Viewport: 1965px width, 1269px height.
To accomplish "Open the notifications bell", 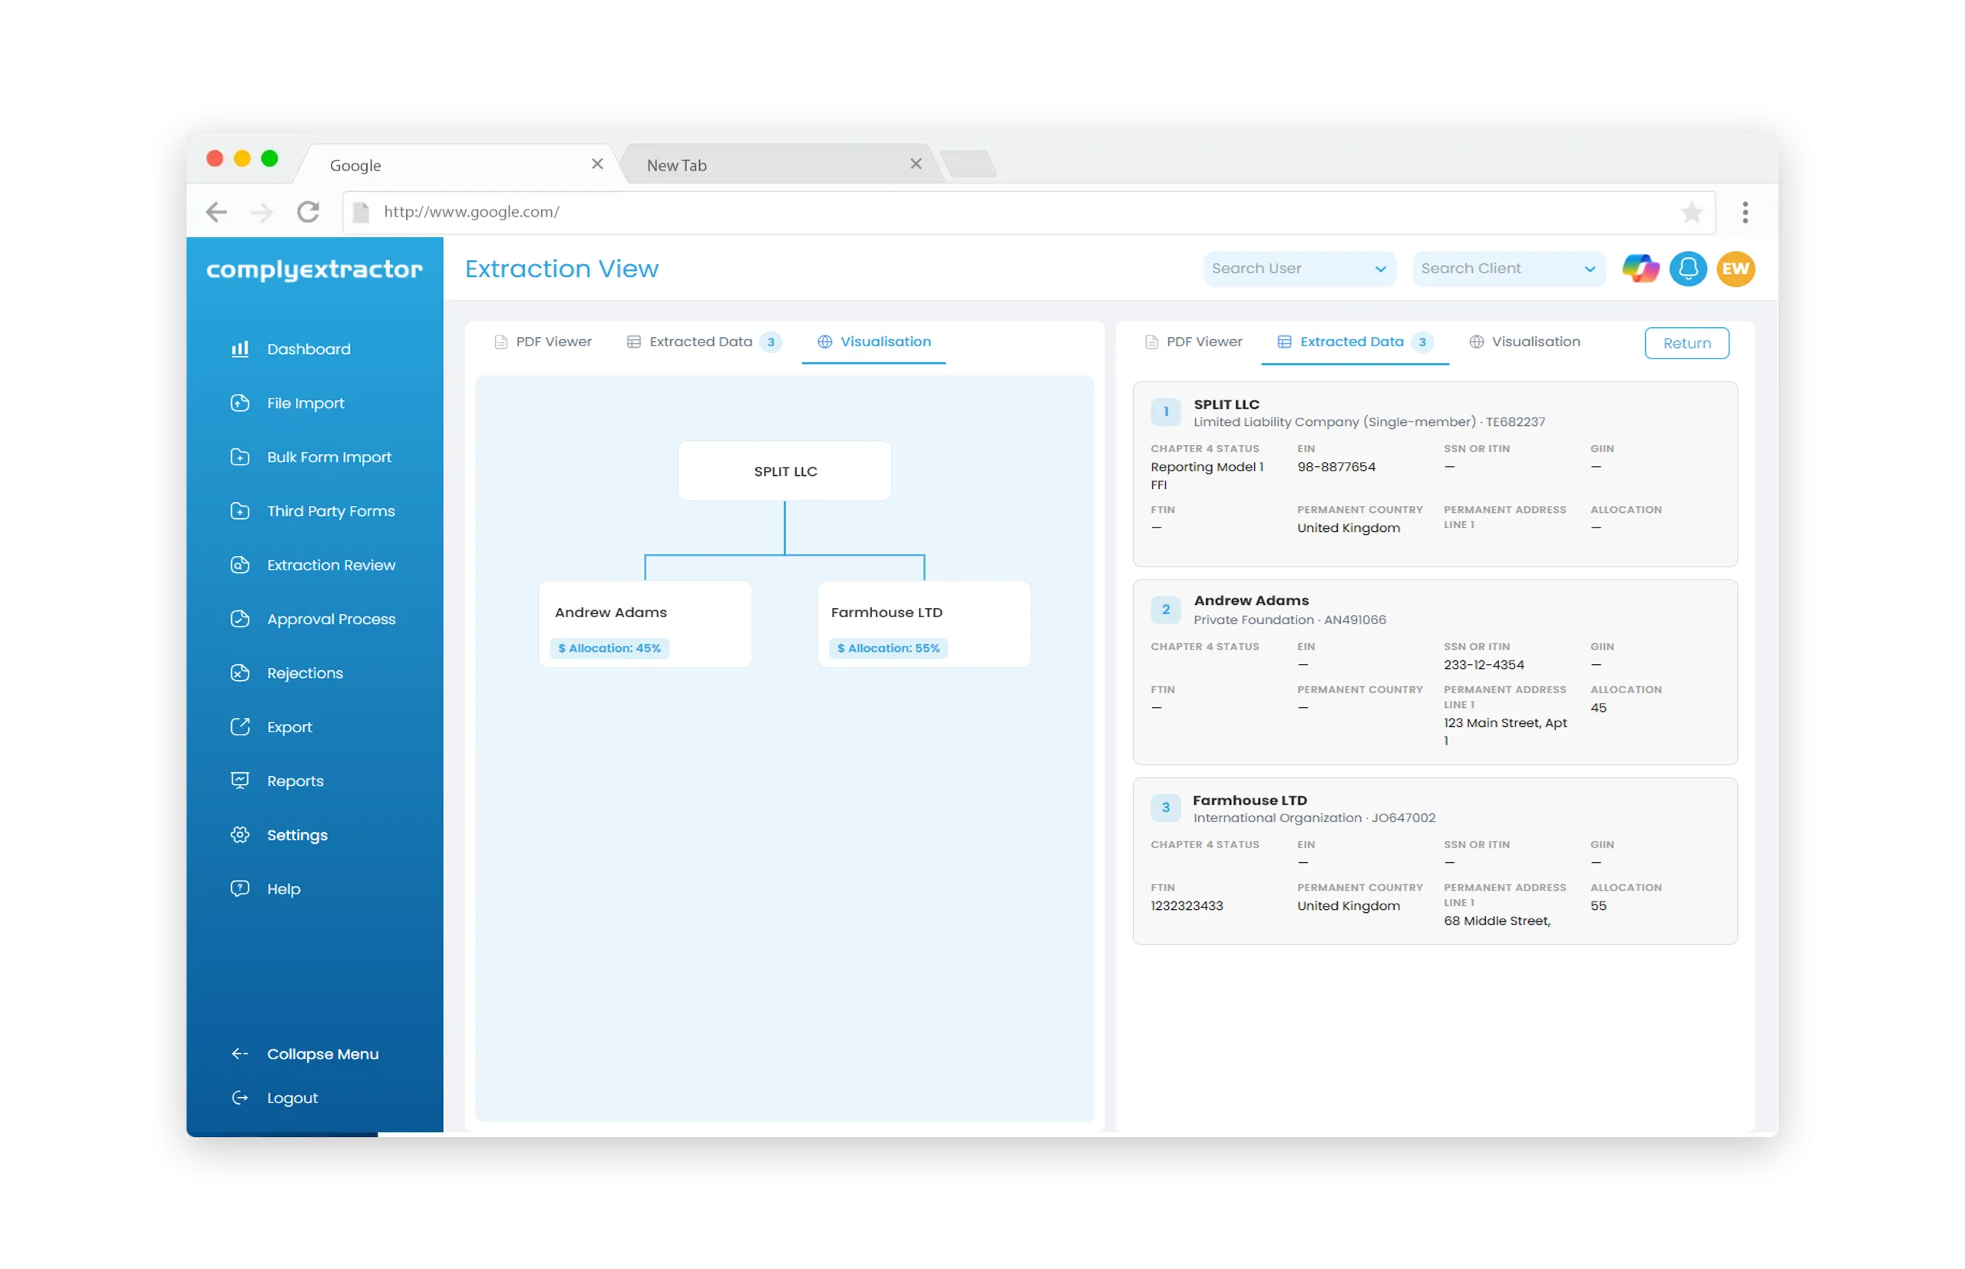I will tap(1687, 269).
